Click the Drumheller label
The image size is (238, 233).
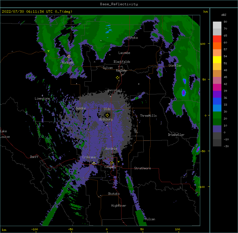pyautogui.click(x=176, y=135)
